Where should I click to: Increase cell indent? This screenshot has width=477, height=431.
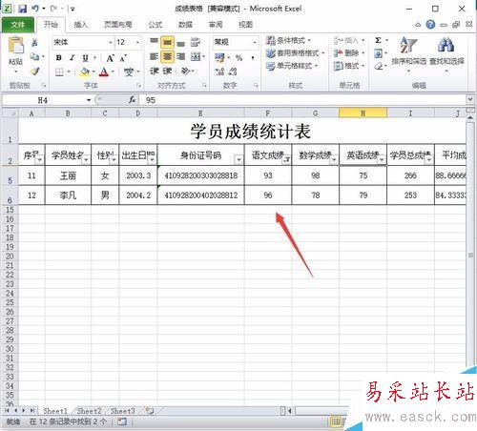(167, 72)
